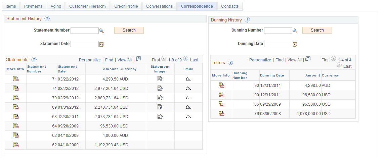View statement image for statement 69
Image resolution: width=383 pixels, height=158 pixels.
coord(160,107)
